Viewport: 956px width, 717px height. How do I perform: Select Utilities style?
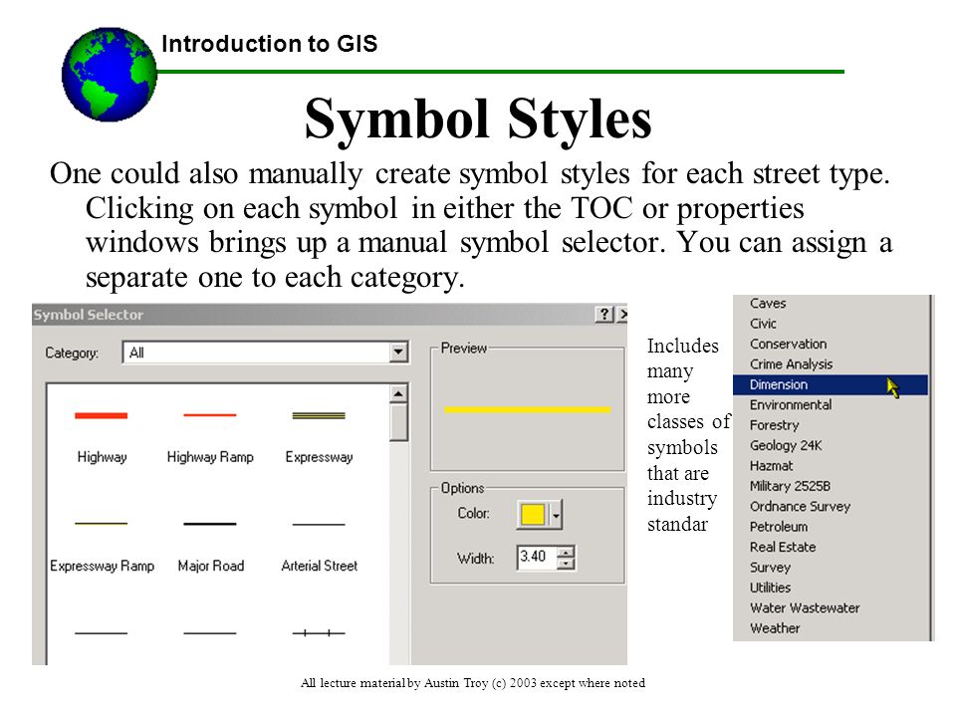[770, 588]
